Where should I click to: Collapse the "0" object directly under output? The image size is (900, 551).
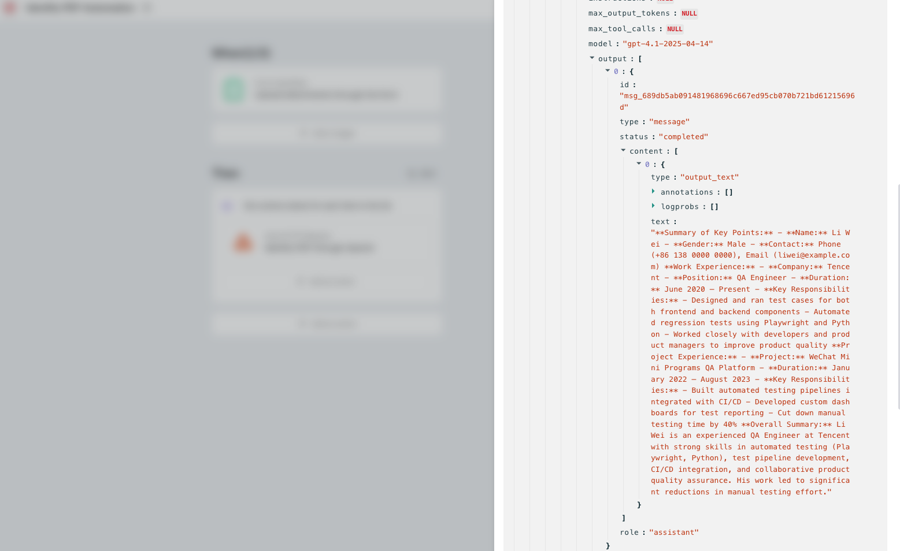click(608, 70)
